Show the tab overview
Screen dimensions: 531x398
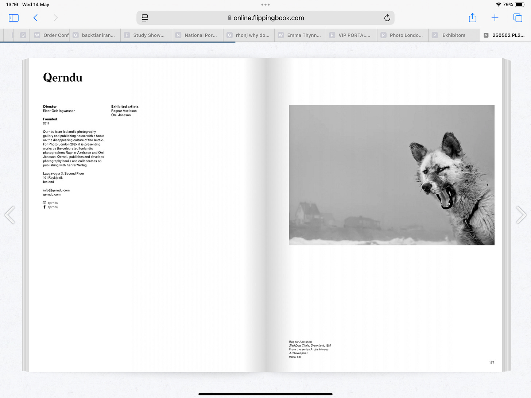(518, 18)
